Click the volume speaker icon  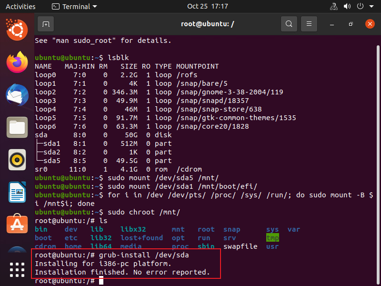click(x=347, y=7)
